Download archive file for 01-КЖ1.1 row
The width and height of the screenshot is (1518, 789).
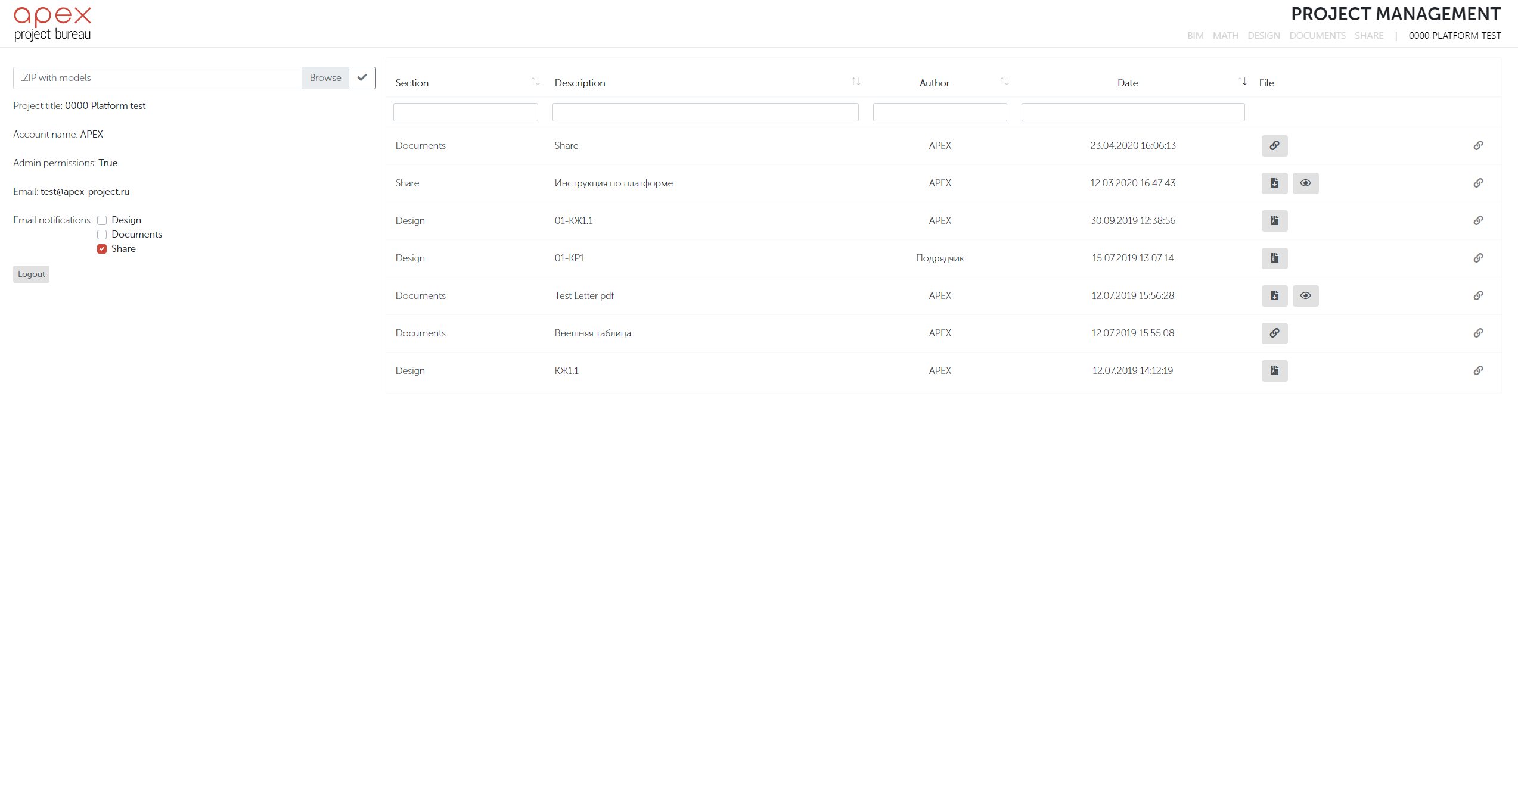[1274, 221]
